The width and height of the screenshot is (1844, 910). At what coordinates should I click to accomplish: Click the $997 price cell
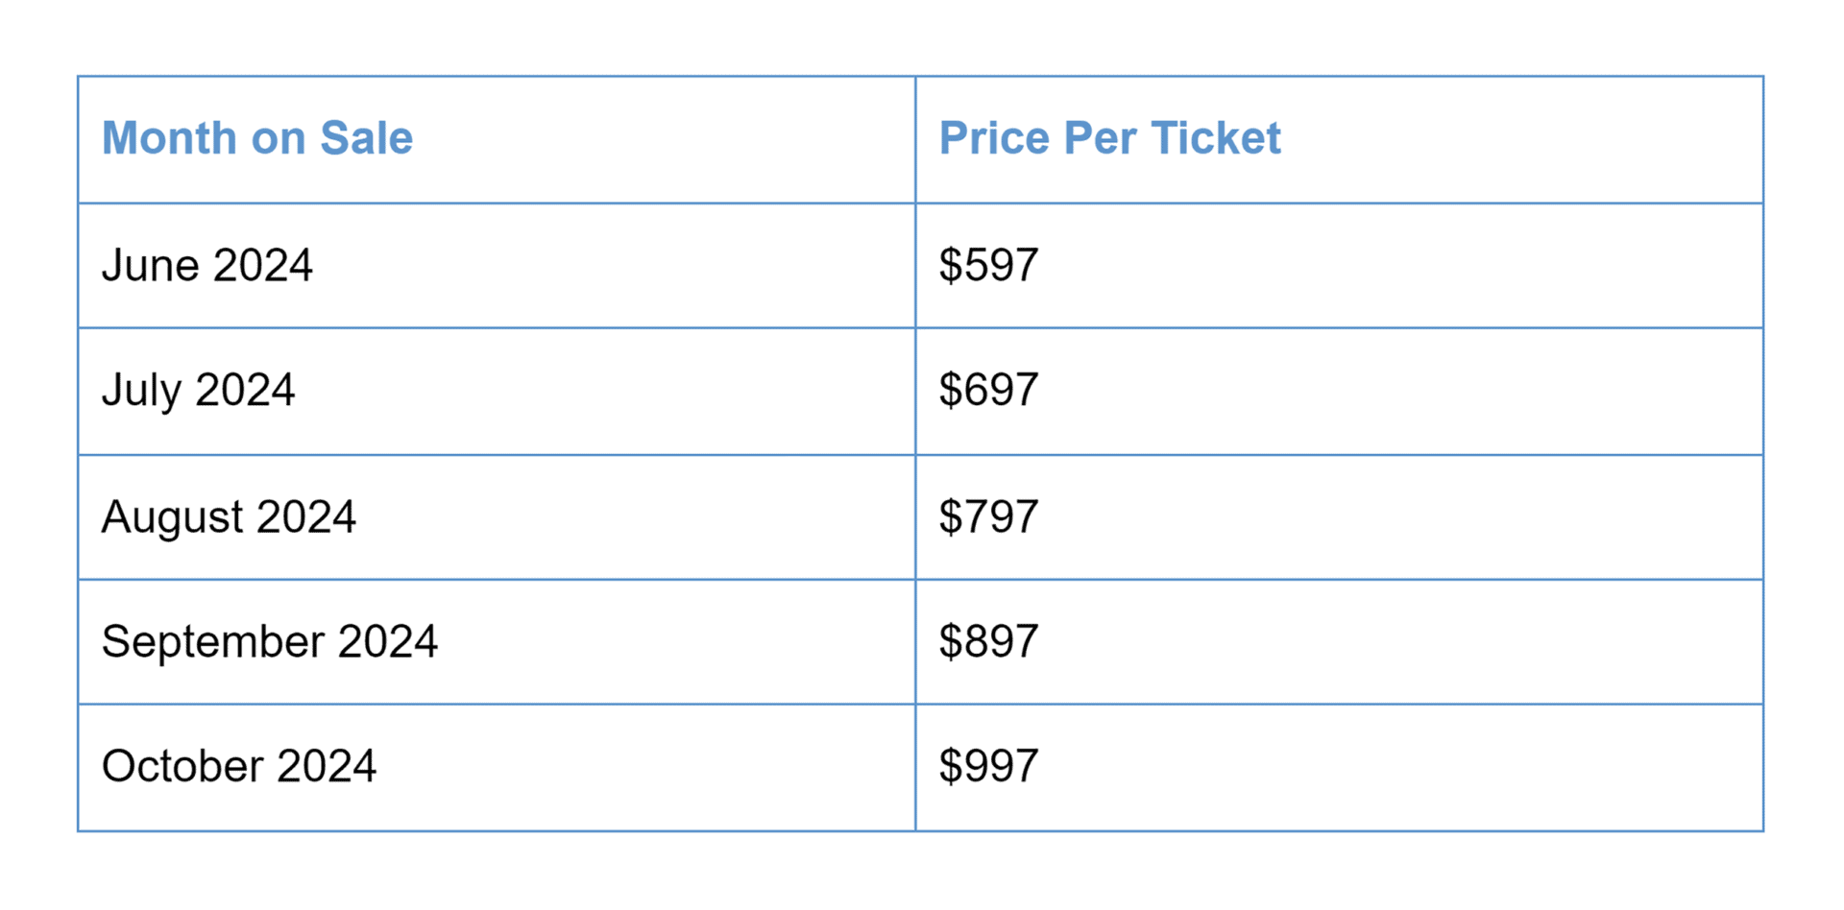click(x=988, y=766)
